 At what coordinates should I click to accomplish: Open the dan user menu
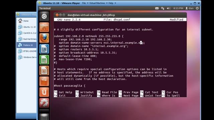click(190, 8)
